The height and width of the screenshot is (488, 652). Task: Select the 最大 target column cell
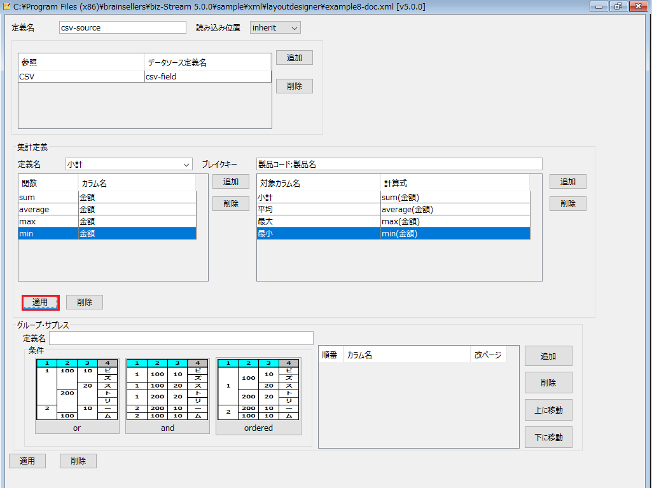[319, 221]
